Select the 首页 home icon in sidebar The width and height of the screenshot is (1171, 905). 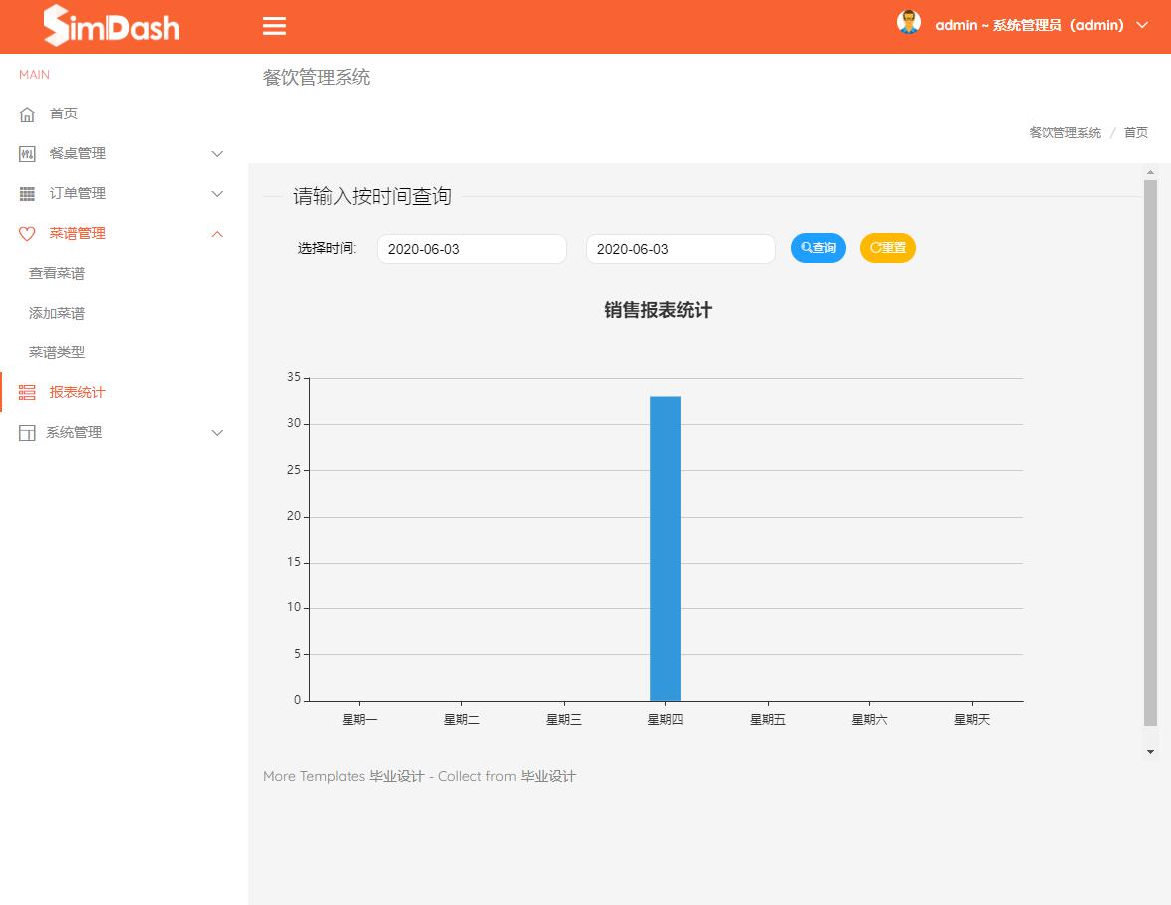27,113
